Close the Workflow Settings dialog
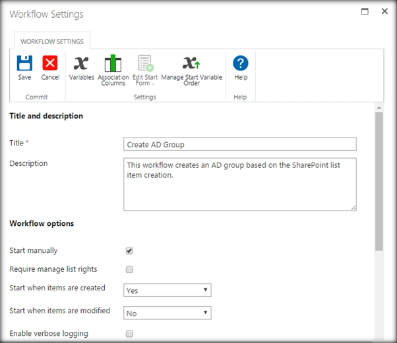This screenshot has width=397, height=343. tap(384, 11)
